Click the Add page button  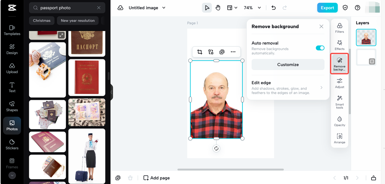[156, 178]
